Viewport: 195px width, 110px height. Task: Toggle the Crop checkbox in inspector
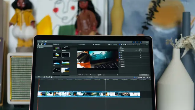120,55
